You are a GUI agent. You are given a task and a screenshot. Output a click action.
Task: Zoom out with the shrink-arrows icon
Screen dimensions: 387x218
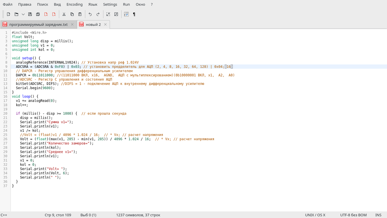[x=116, y=14]
